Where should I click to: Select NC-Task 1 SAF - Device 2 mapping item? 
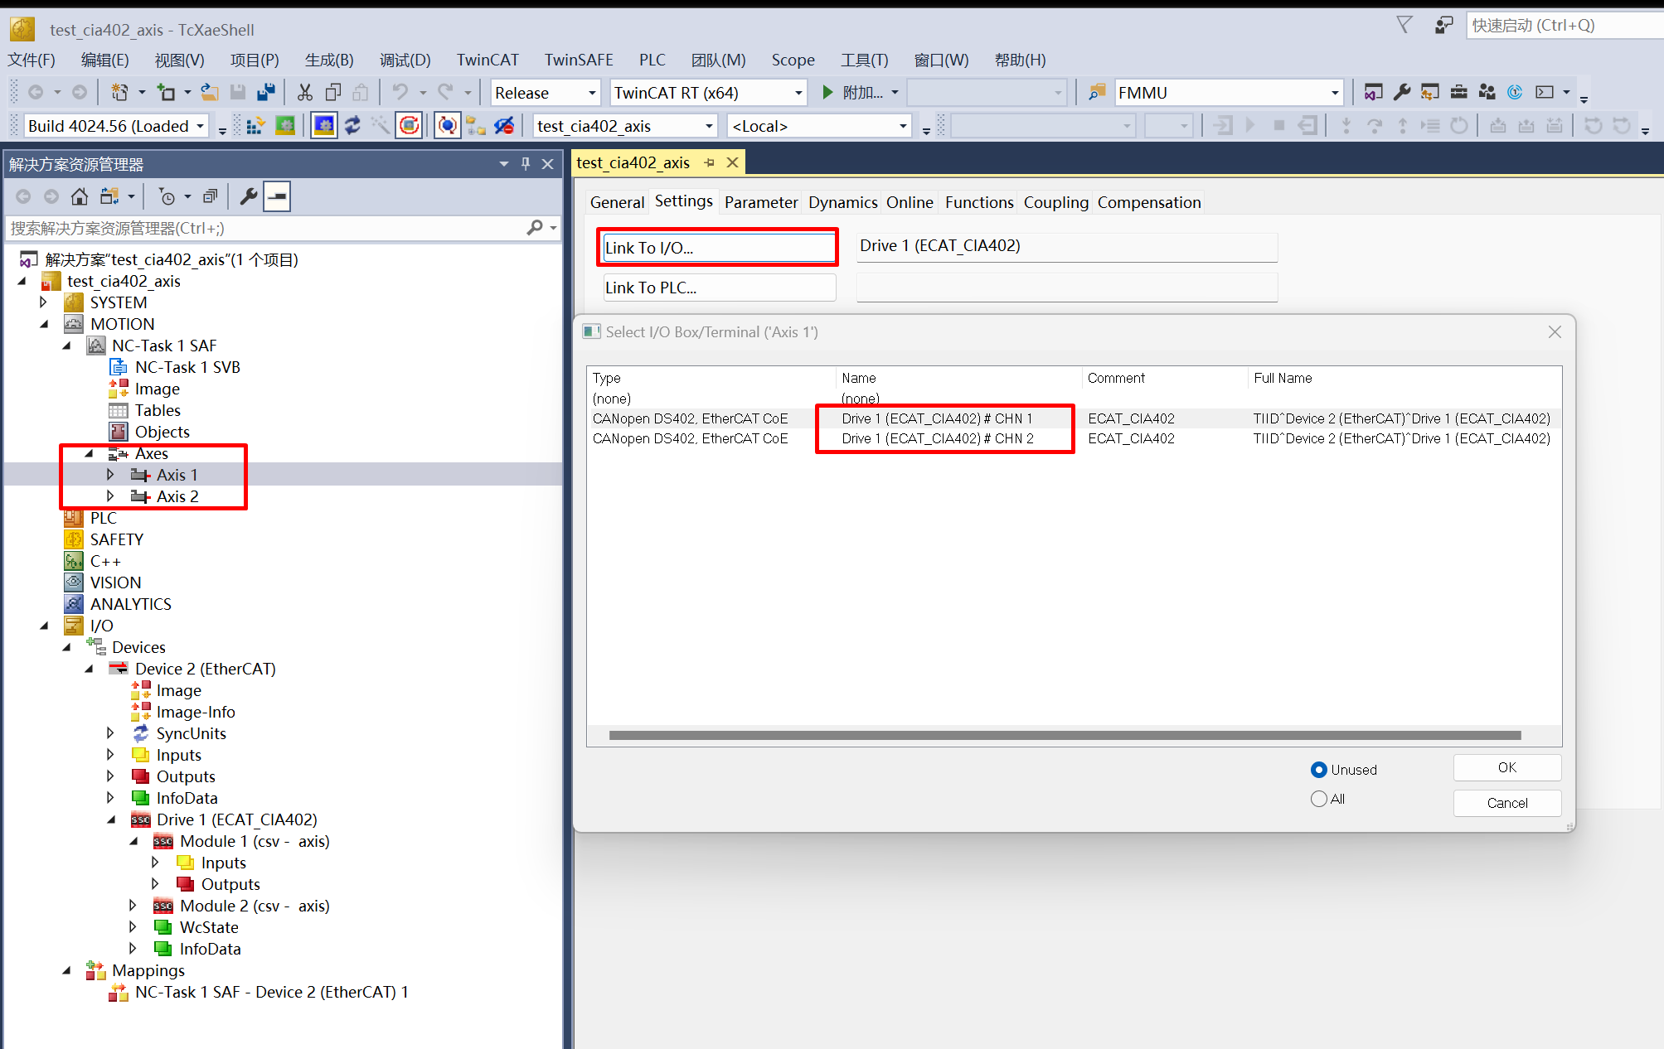271,992
